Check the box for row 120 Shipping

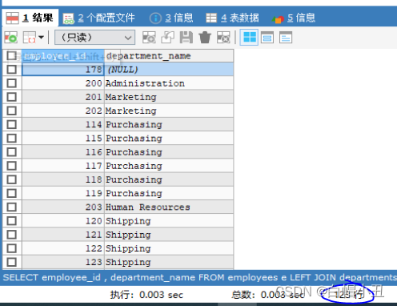11,221
